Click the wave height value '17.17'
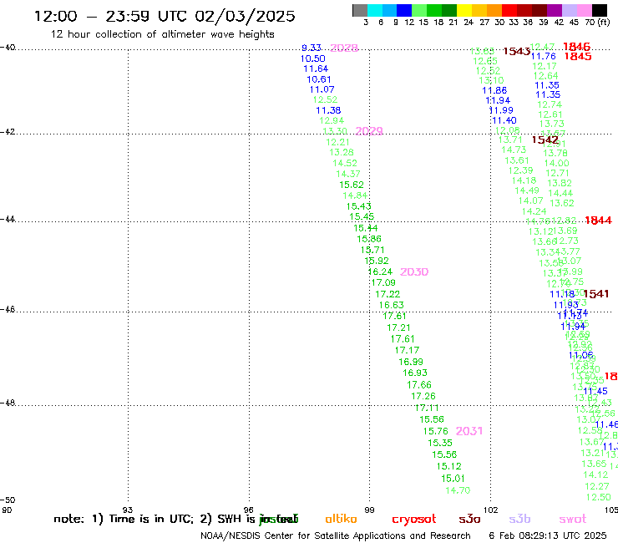 (x=408, y=350)
